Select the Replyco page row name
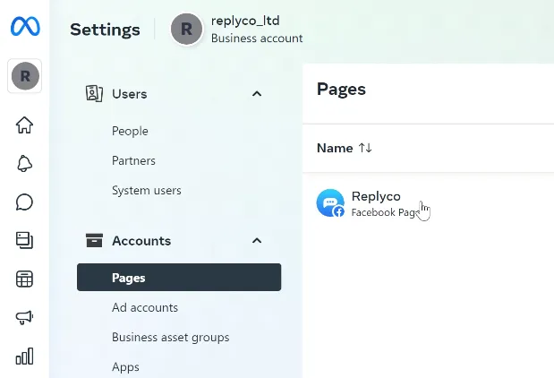 coord(376,196)
